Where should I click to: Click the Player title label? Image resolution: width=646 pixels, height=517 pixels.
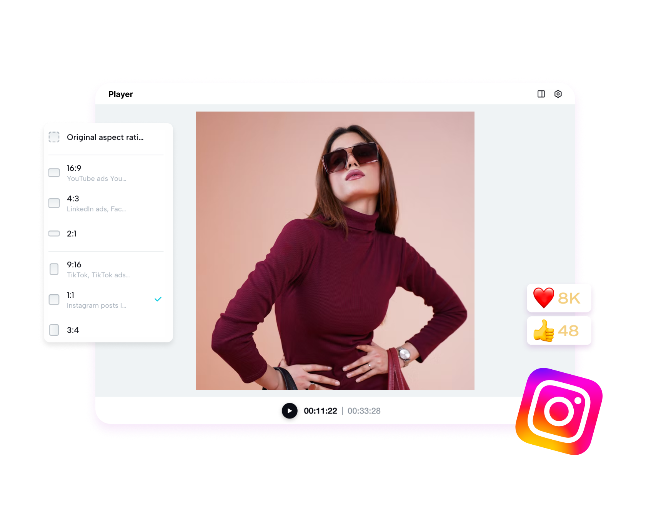121,94
